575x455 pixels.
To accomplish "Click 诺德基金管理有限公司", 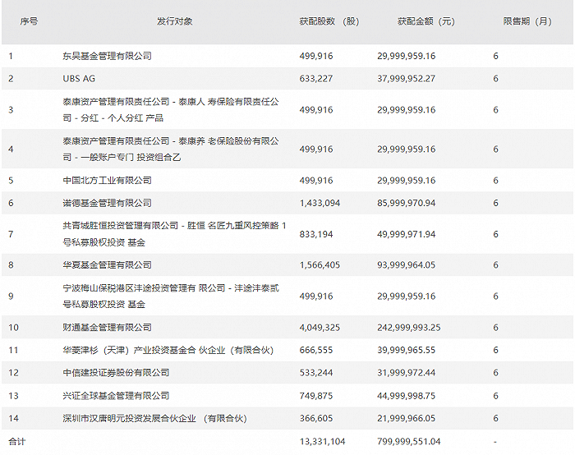I will pos(107,203).
